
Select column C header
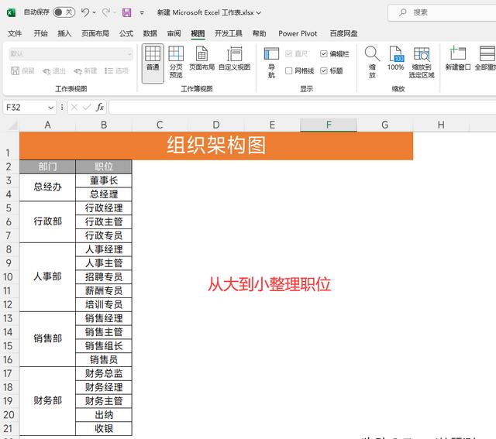[160, 125]
